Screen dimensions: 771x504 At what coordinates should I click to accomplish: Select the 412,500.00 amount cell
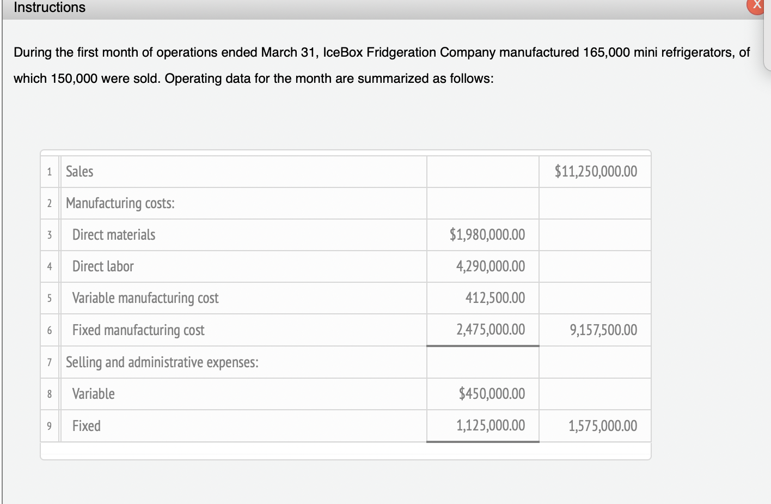click(482, 298)
